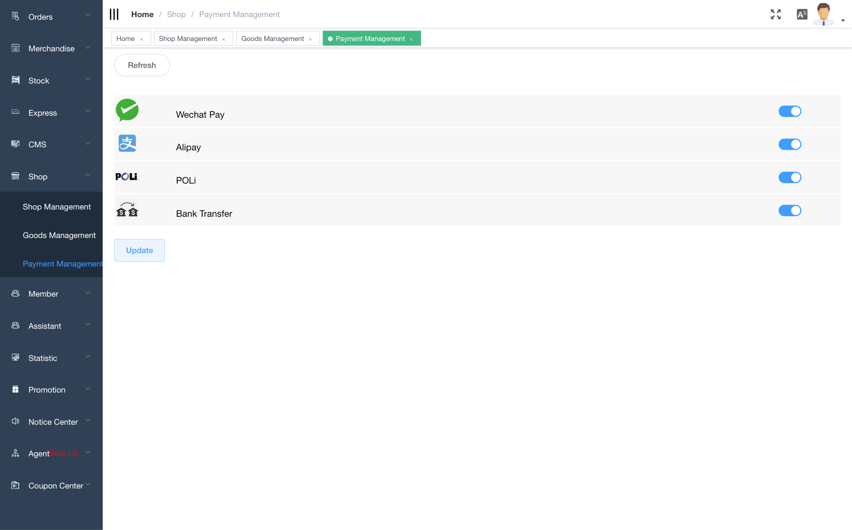Switch to the Goods Management tab
852x530 pixels.
coord(272,39)
